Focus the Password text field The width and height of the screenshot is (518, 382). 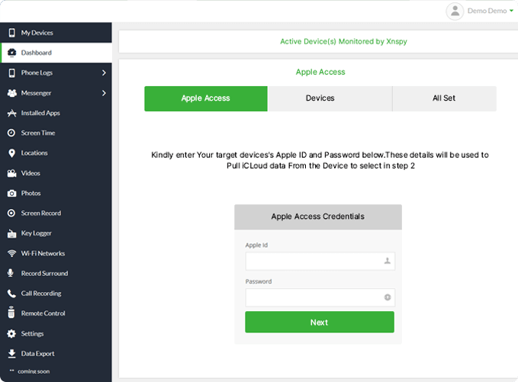(313, 297)
